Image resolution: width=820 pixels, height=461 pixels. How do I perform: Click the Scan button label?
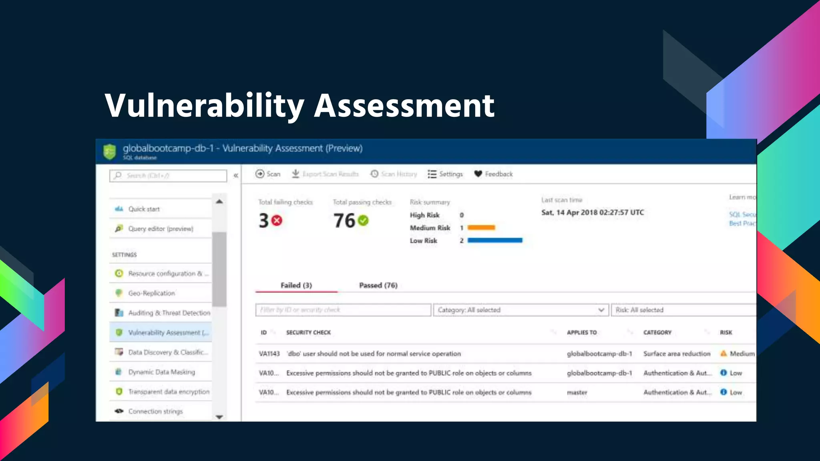273,174
